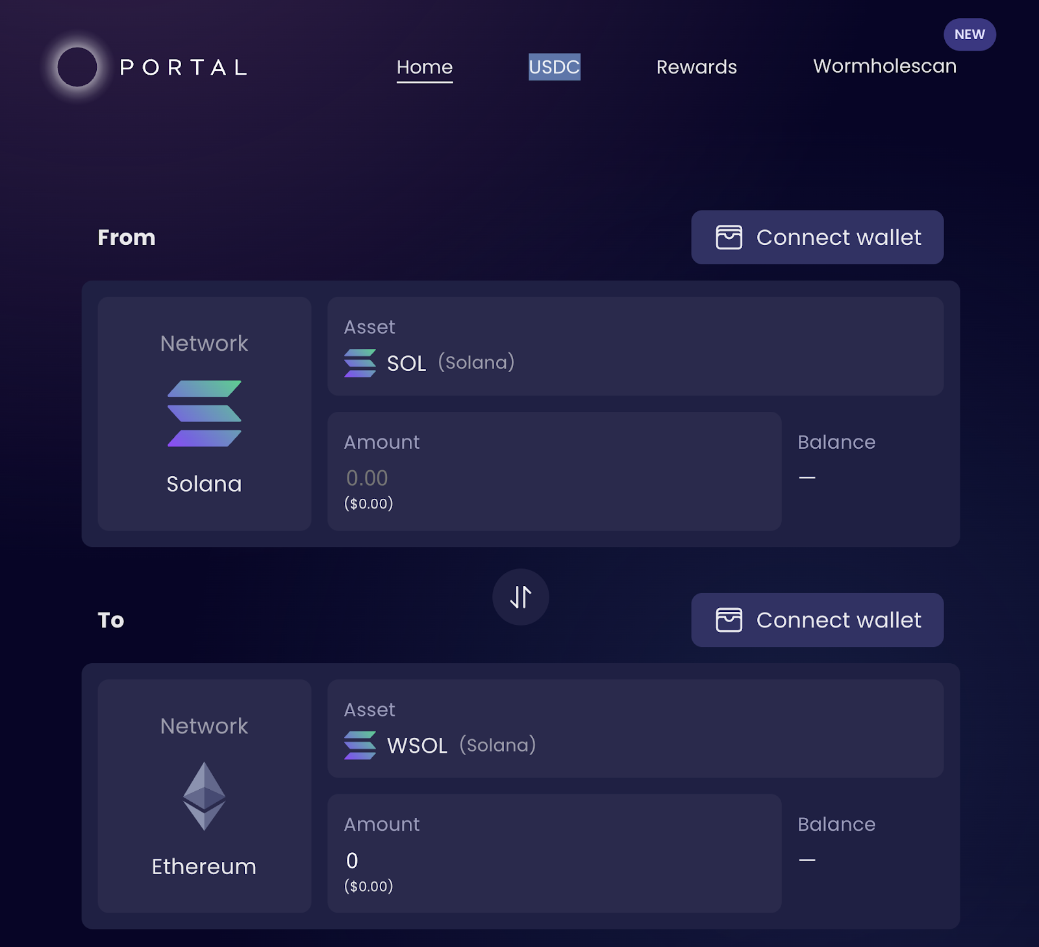Click the Solana network name label
1039x947 pixels.
coord(204,484)
